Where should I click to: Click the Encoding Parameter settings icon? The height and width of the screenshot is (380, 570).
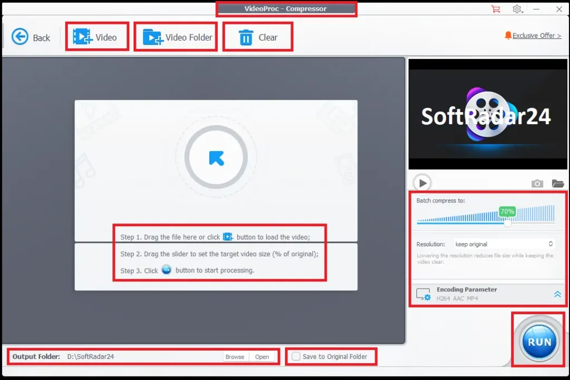424,294
